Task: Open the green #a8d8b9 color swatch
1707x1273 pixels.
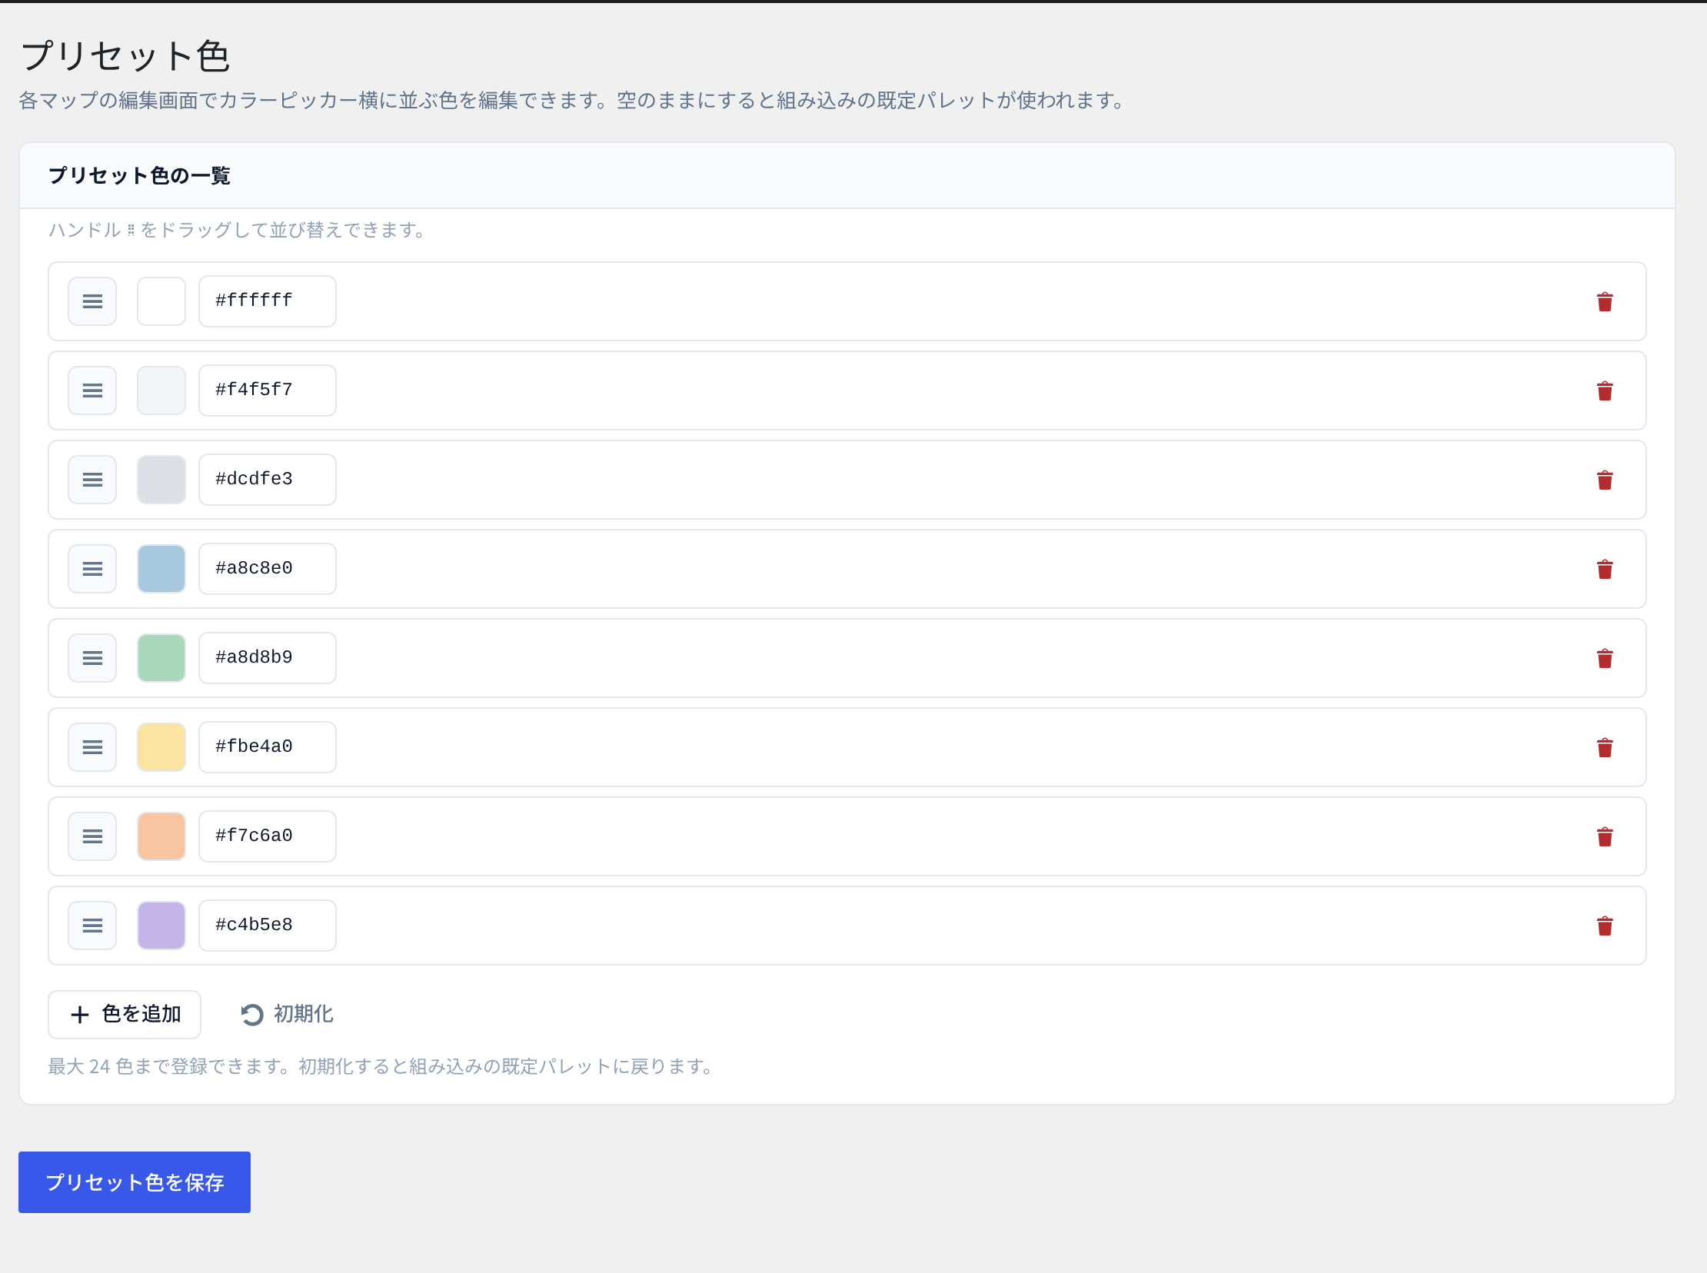Action: [161, 658]
